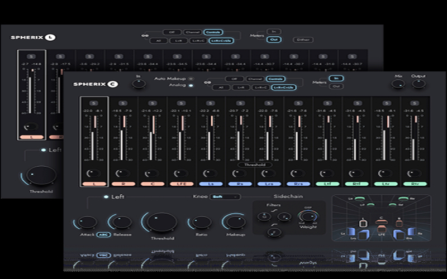Screen dimensions: 447x279
Task: Solo the Ls channel in Spherix C
Action: pyautogui.click(x=211, y=103)
